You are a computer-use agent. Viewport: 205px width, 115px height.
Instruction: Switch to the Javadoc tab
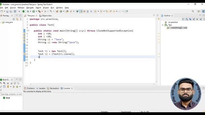tap(41, 88)
